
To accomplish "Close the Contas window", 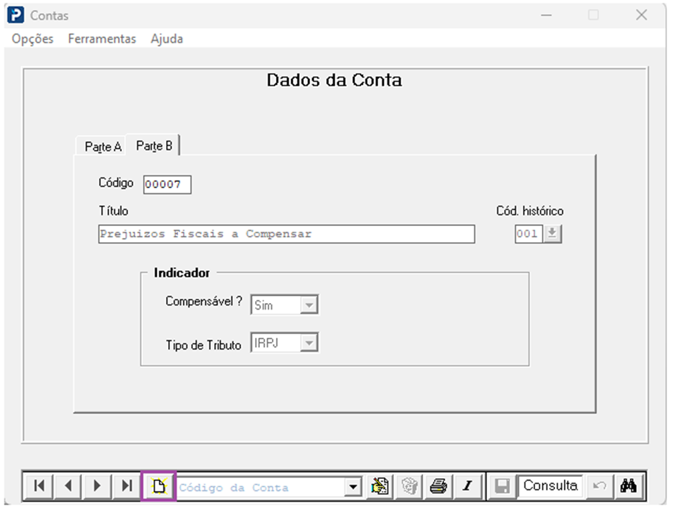I will coord(642,15).
